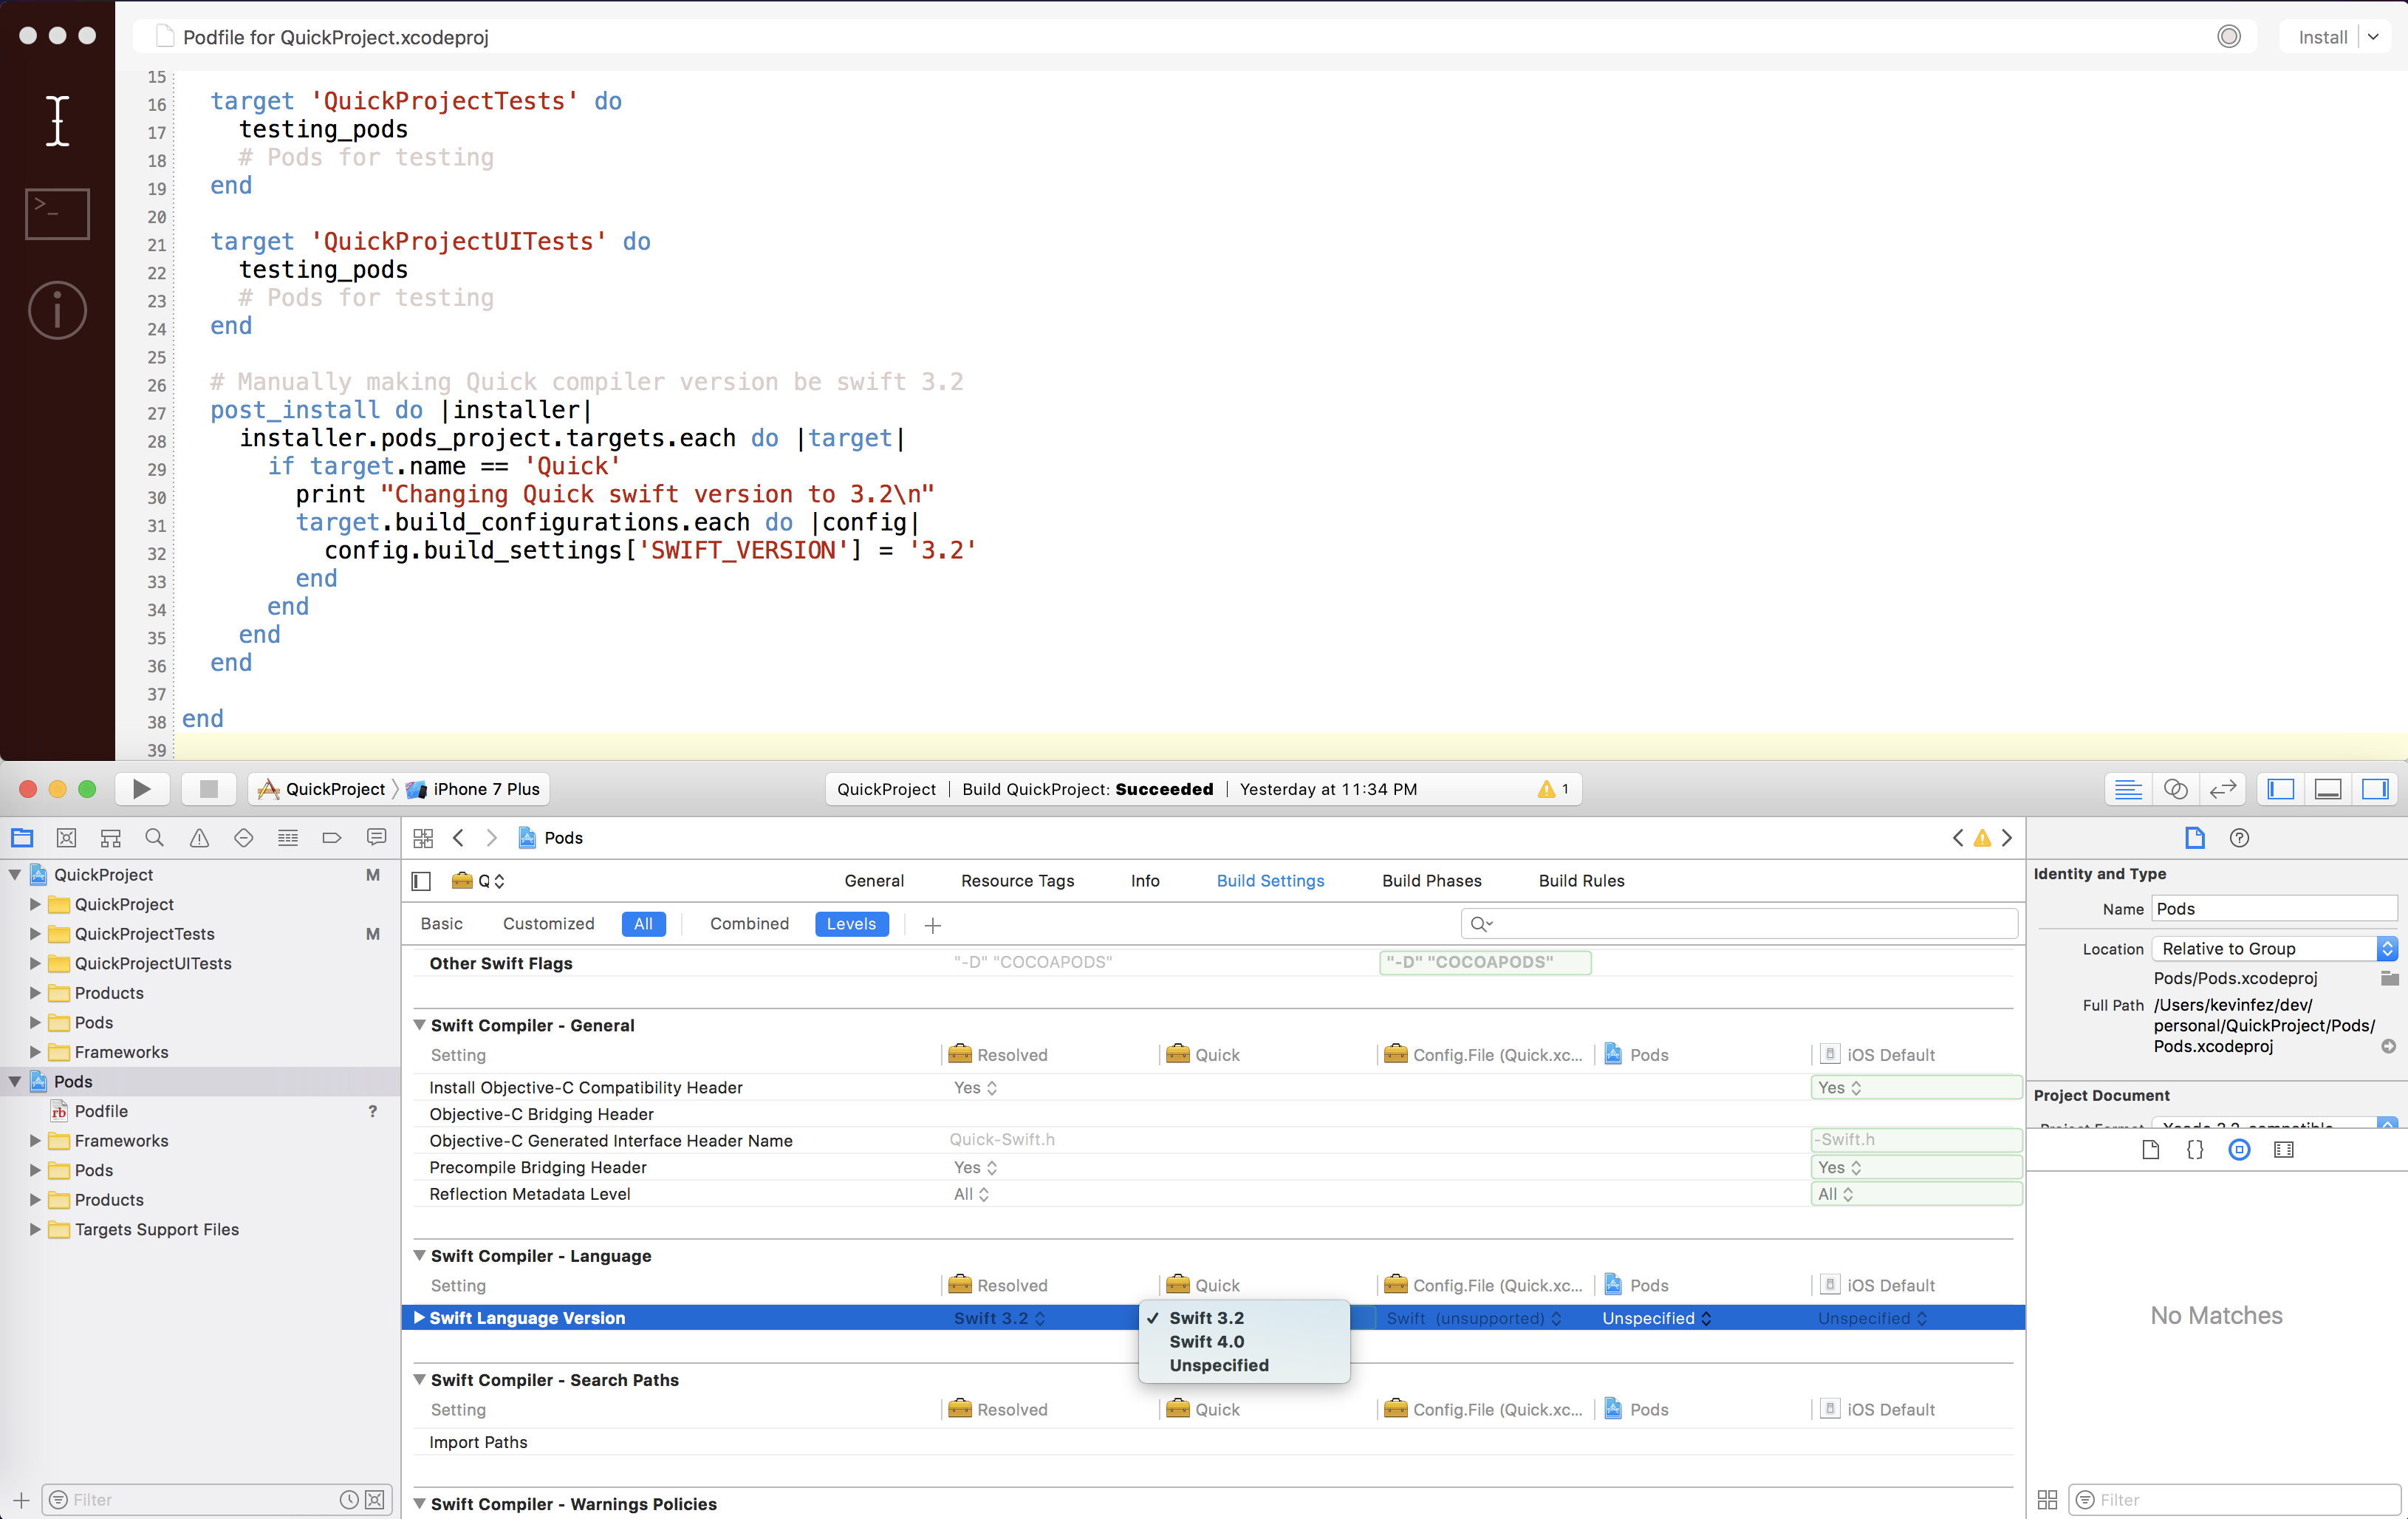The width and height of the screenshot is (2408, 1519).
Task: Toggle the targets list sidebar button
Action: coord(421,881)
